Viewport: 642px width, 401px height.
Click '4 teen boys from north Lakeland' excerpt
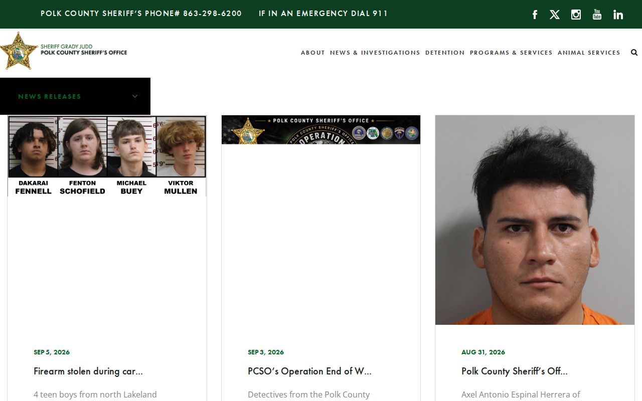[x=95, y=395]
